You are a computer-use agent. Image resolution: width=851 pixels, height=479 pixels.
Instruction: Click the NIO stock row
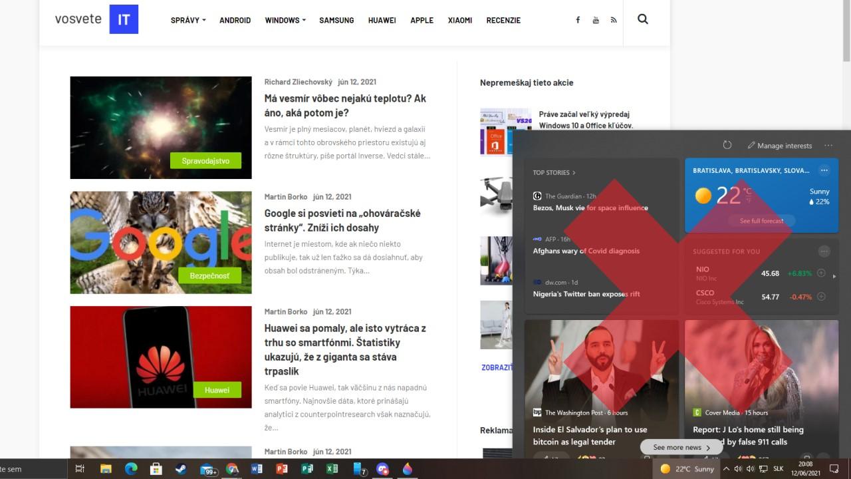(761, 273)
